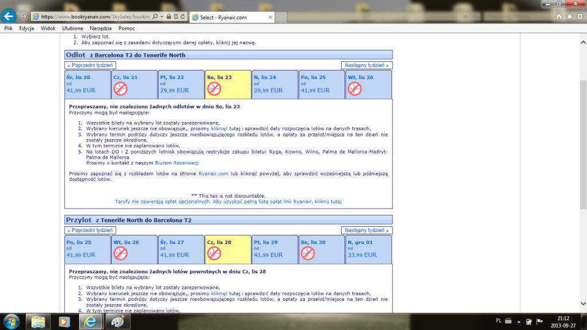
Task: Launch Paint from the taskbar
Action: pyautogui.click(x=118, y=321)
